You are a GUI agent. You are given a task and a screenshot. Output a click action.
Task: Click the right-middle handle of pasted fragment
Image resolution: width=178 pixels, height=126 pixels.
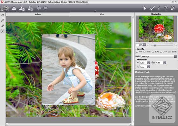[95, 69]
